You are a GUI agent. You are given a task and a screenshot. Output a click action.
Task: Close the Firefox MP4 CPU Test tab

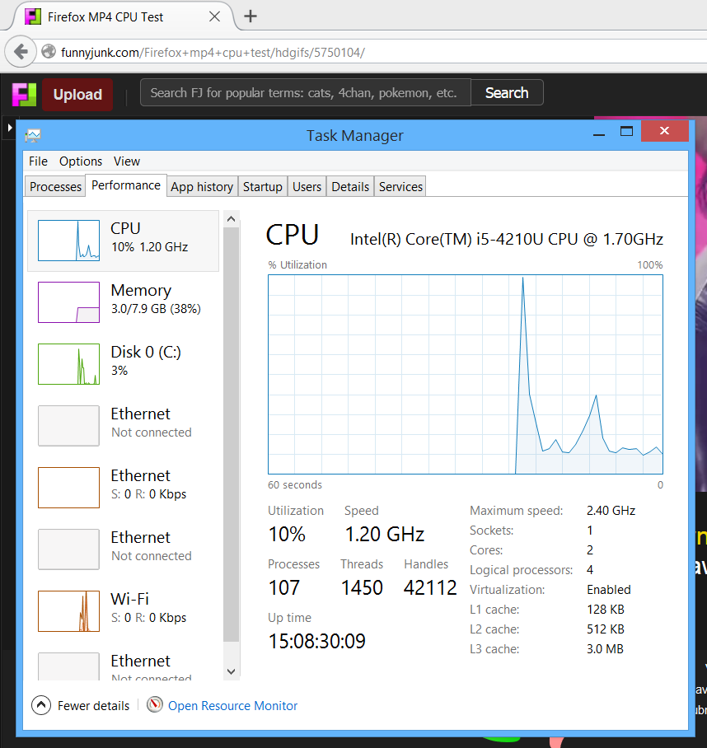click(214, 16)
